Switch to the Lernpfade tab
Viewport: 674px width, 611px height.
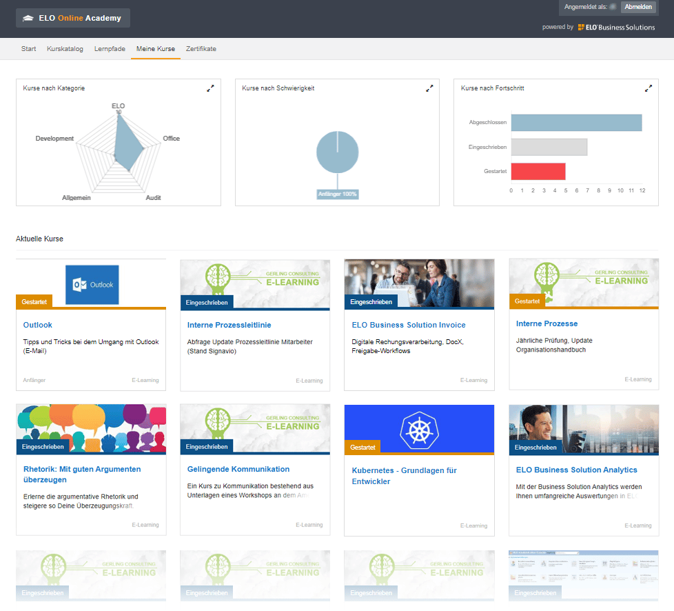pyautogui.click(x=110, y=49)
